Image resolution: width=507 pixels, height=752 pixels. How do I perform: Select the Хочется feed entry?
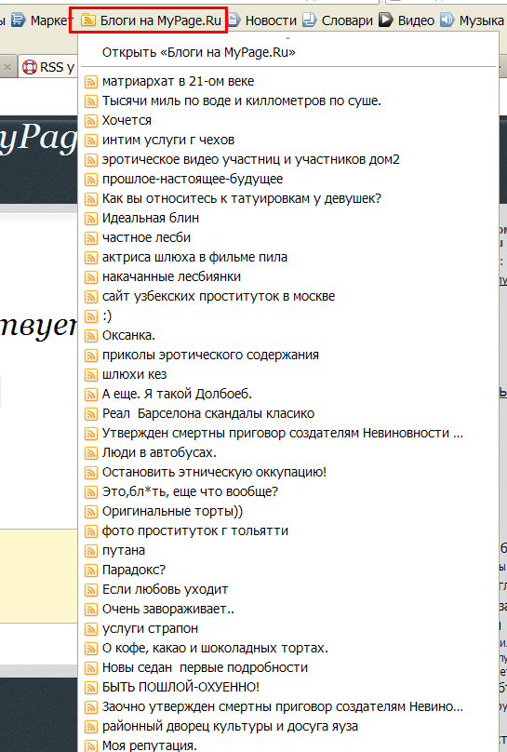click(287, 120)
